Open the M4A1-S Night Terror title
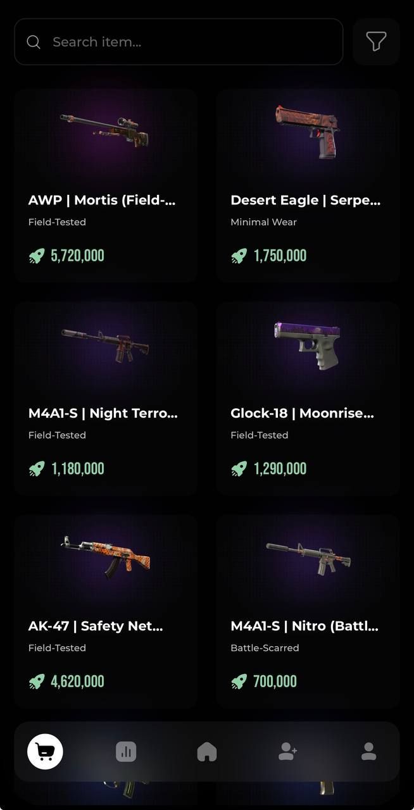414x810 pixels. (x=103, y=413)
